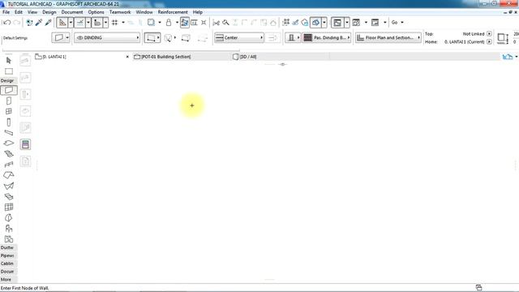Click the tab overview icon at right
Viewport: 519px width, 292px height.
[x=508, y=57]
